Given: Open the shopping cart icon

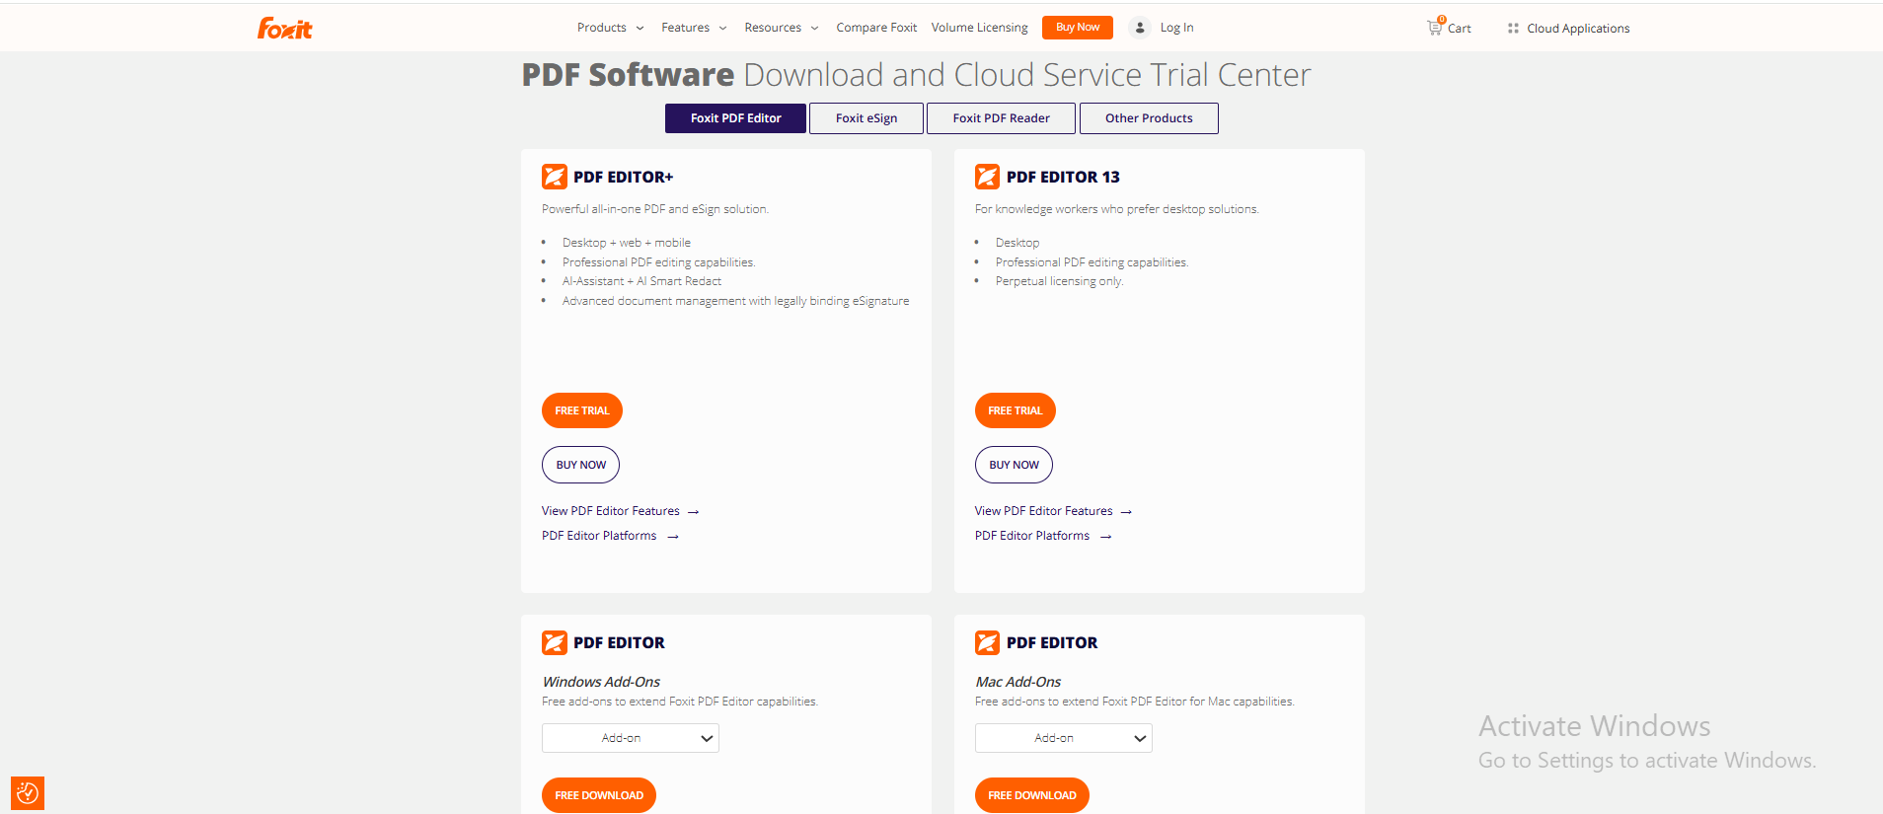Looking at the screenshot, I should [1434, 28].
